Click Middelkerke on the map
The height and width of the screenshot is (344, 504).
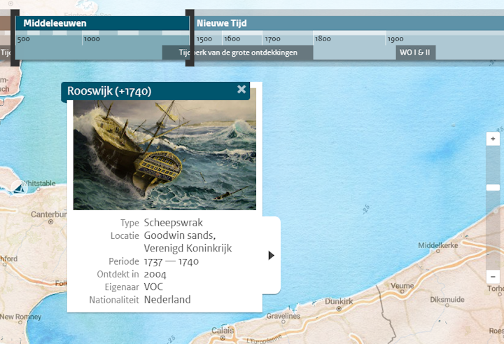pos(437,245)
